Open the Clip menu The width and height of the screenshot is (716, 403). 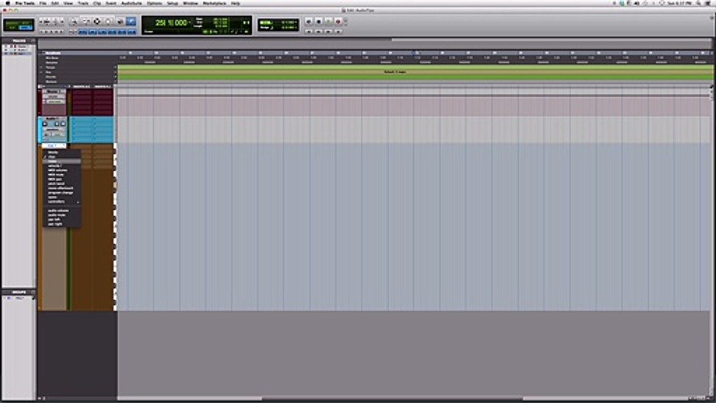pos(97,3)
